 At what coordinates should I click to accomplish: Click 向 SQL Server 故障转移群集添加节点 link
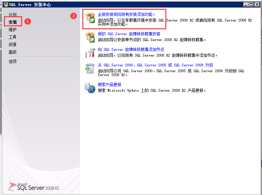coord(131,49)
